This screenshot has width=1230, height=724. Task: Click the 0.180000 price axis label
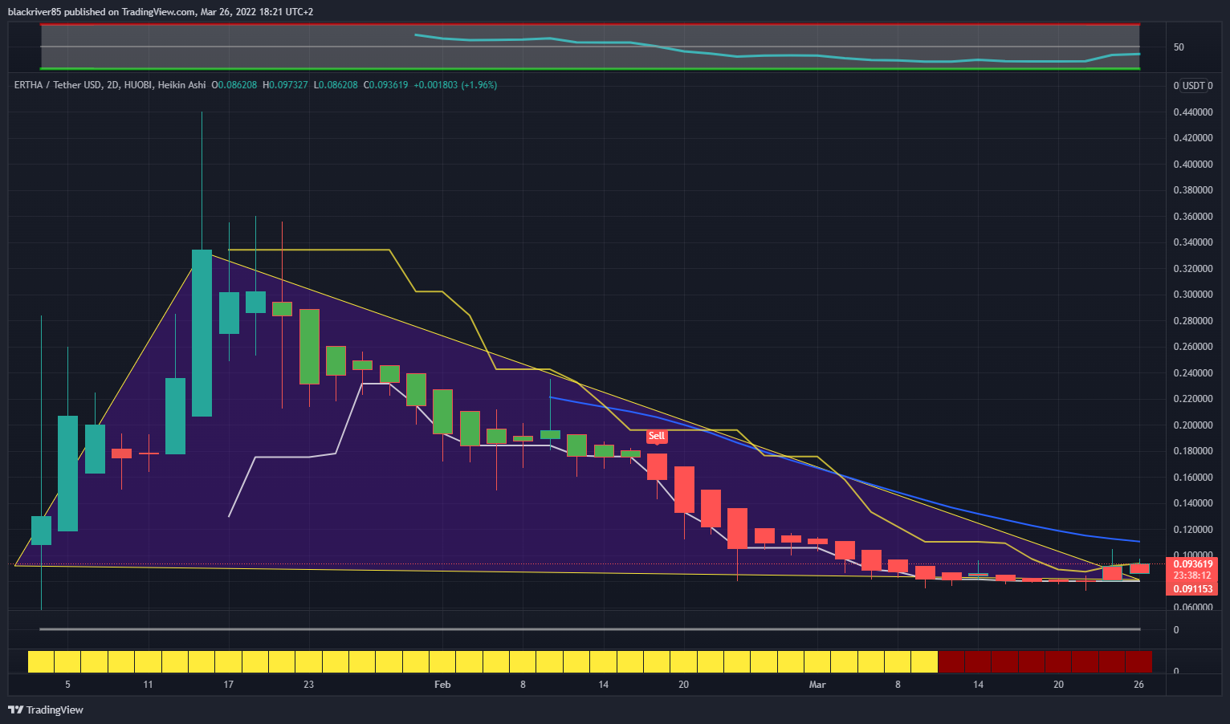pos(1193,451)
